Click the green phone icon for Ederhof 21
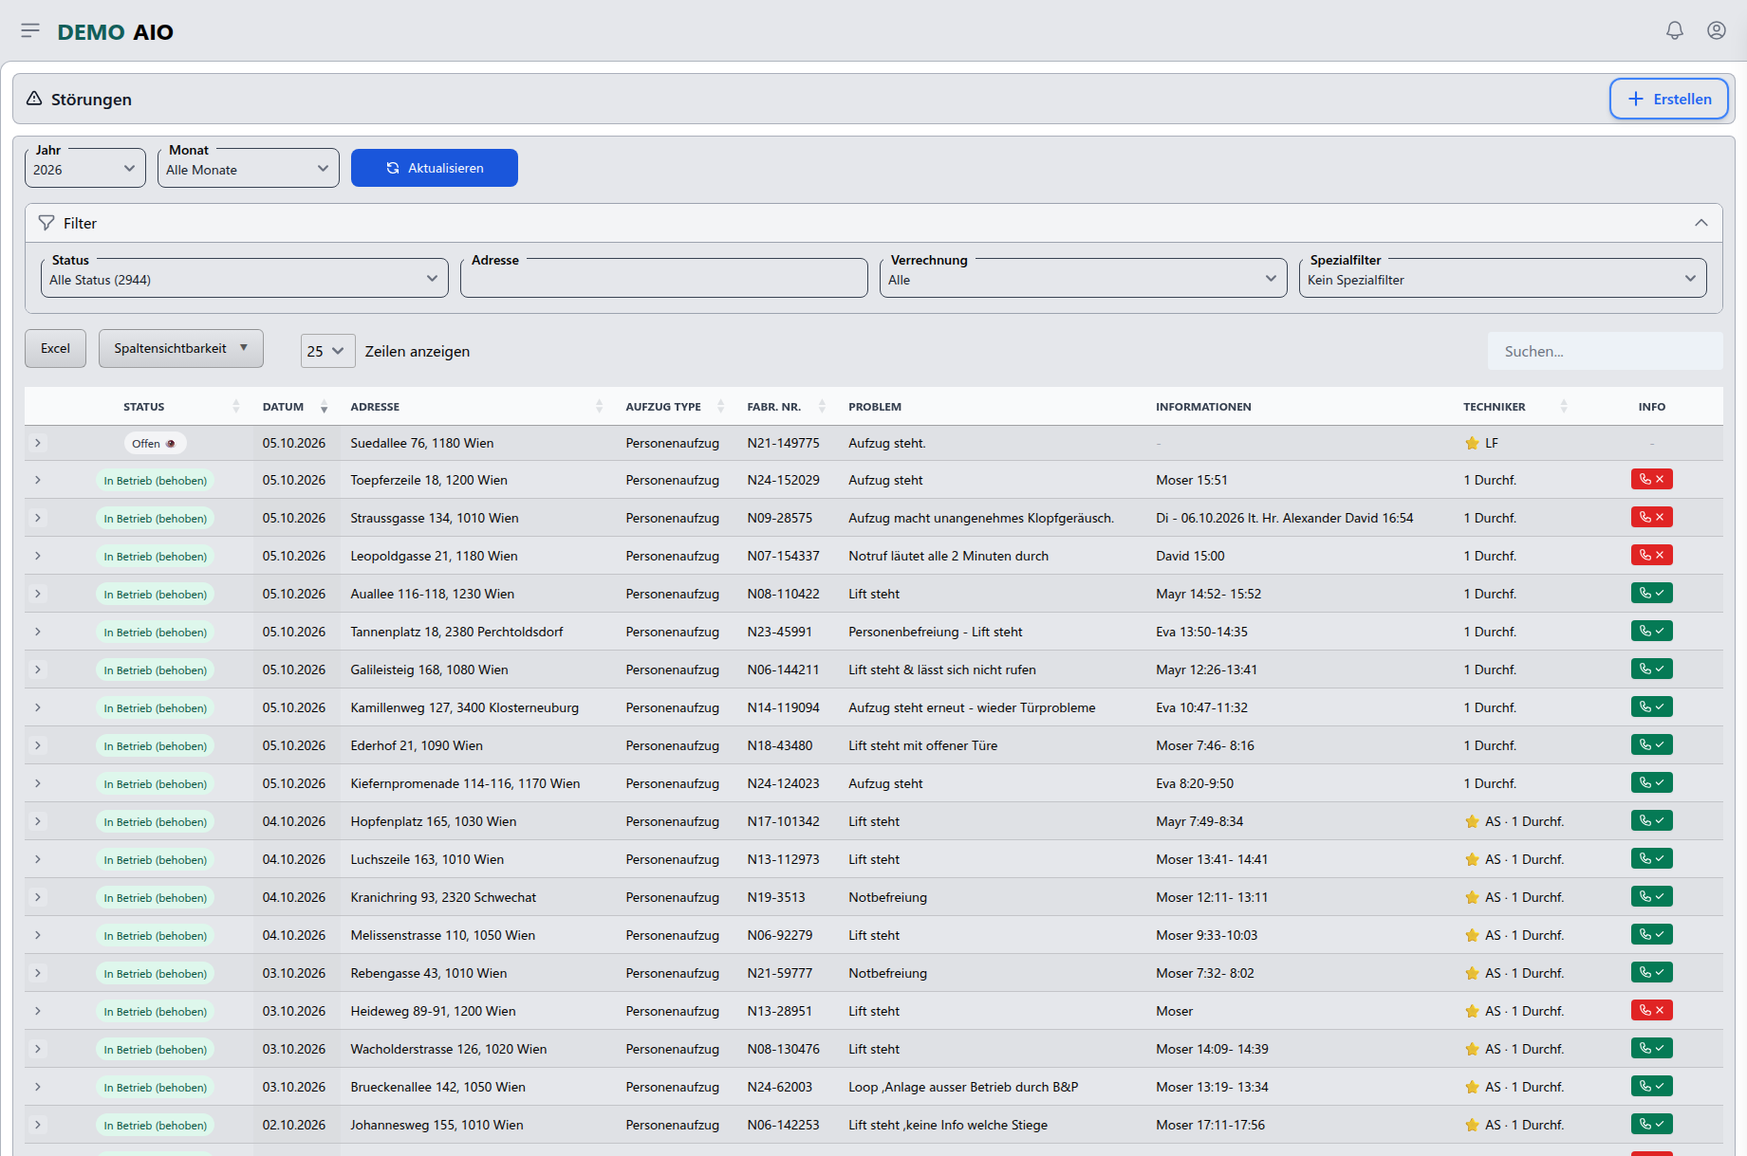The image size is (1747, 1156). pos(1651,745)
